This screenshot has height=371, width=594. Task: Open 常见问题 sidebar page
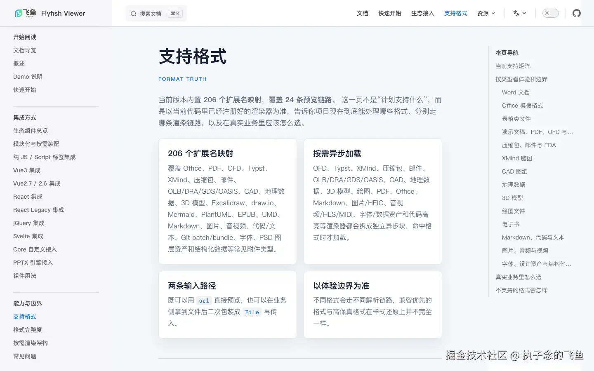[25, 356]
